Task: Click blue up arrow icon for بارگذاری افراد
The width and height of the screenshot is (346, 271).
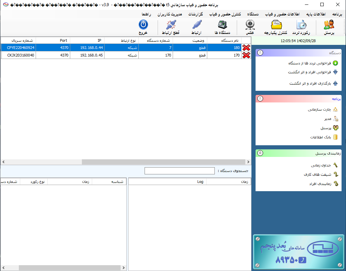Action: (335, 83)
